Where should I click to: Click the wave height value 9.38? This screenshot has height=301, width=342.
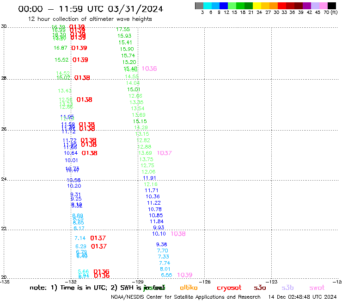pyautogui.click(x=161, y=245)
